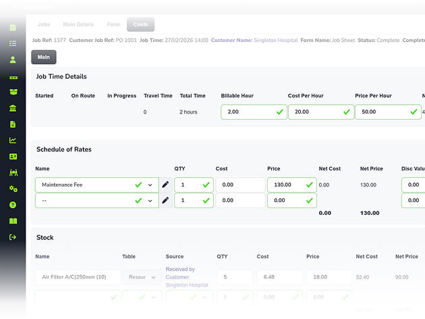The image size is (425, 319).
Task: Click the Cost field in Maintenance Fee row
Action: tap(240, 185)
